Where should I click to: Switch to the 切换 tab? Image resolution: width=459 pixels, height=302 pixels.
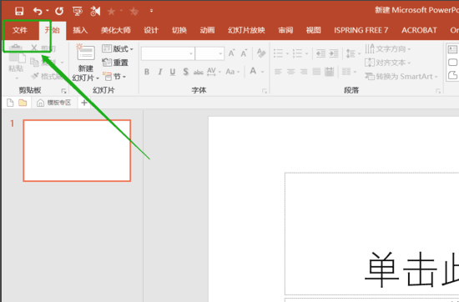point(179,30)
